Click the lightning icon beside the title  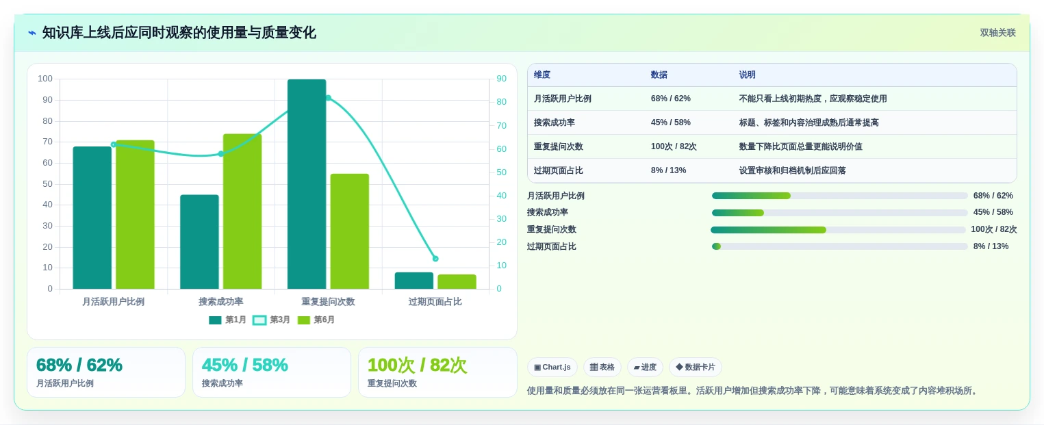pyautogui.click(x=32, y=33)
